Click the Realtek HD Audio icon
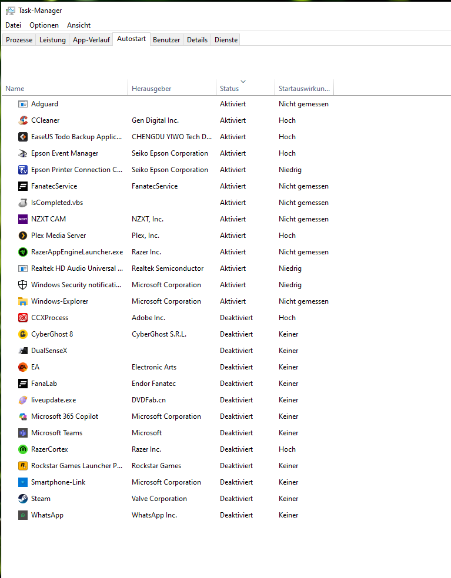 coord(23,268)
